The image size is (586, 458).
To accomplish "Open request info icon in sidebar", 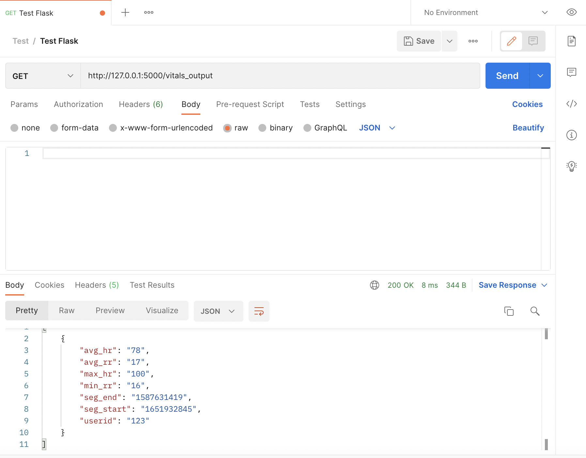I will 572,135.
